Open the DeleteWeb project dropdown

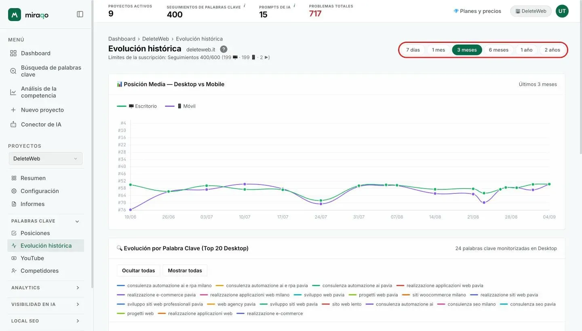coord(46,159)
